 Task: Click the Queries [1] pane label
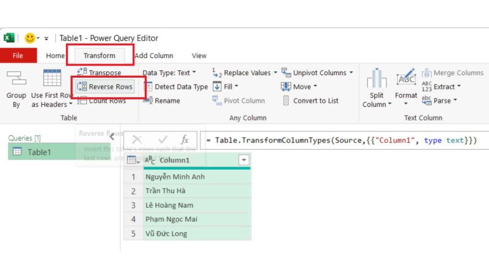pos(24,138)
